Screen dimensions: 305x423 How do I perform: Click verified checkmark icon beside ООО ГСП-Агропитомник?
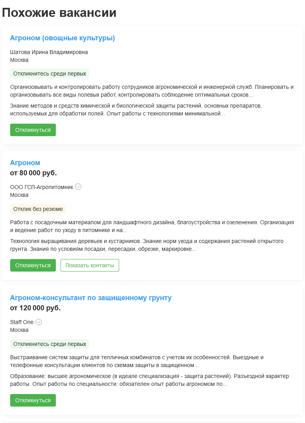pyautogui.click(x=78, y=187)
